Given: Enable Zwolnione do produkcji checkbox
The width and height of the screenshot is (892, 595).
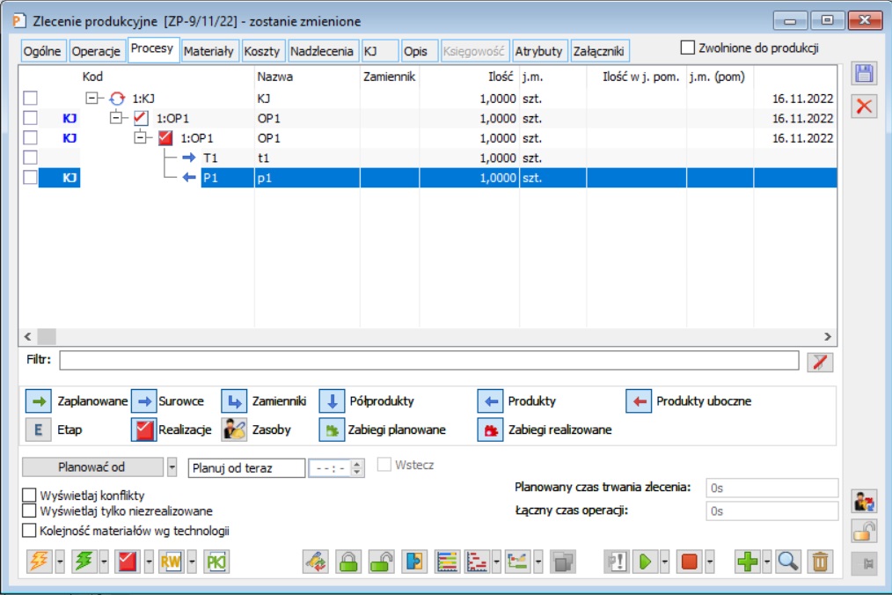Looking at the screenshot, I should coord(688,48).
